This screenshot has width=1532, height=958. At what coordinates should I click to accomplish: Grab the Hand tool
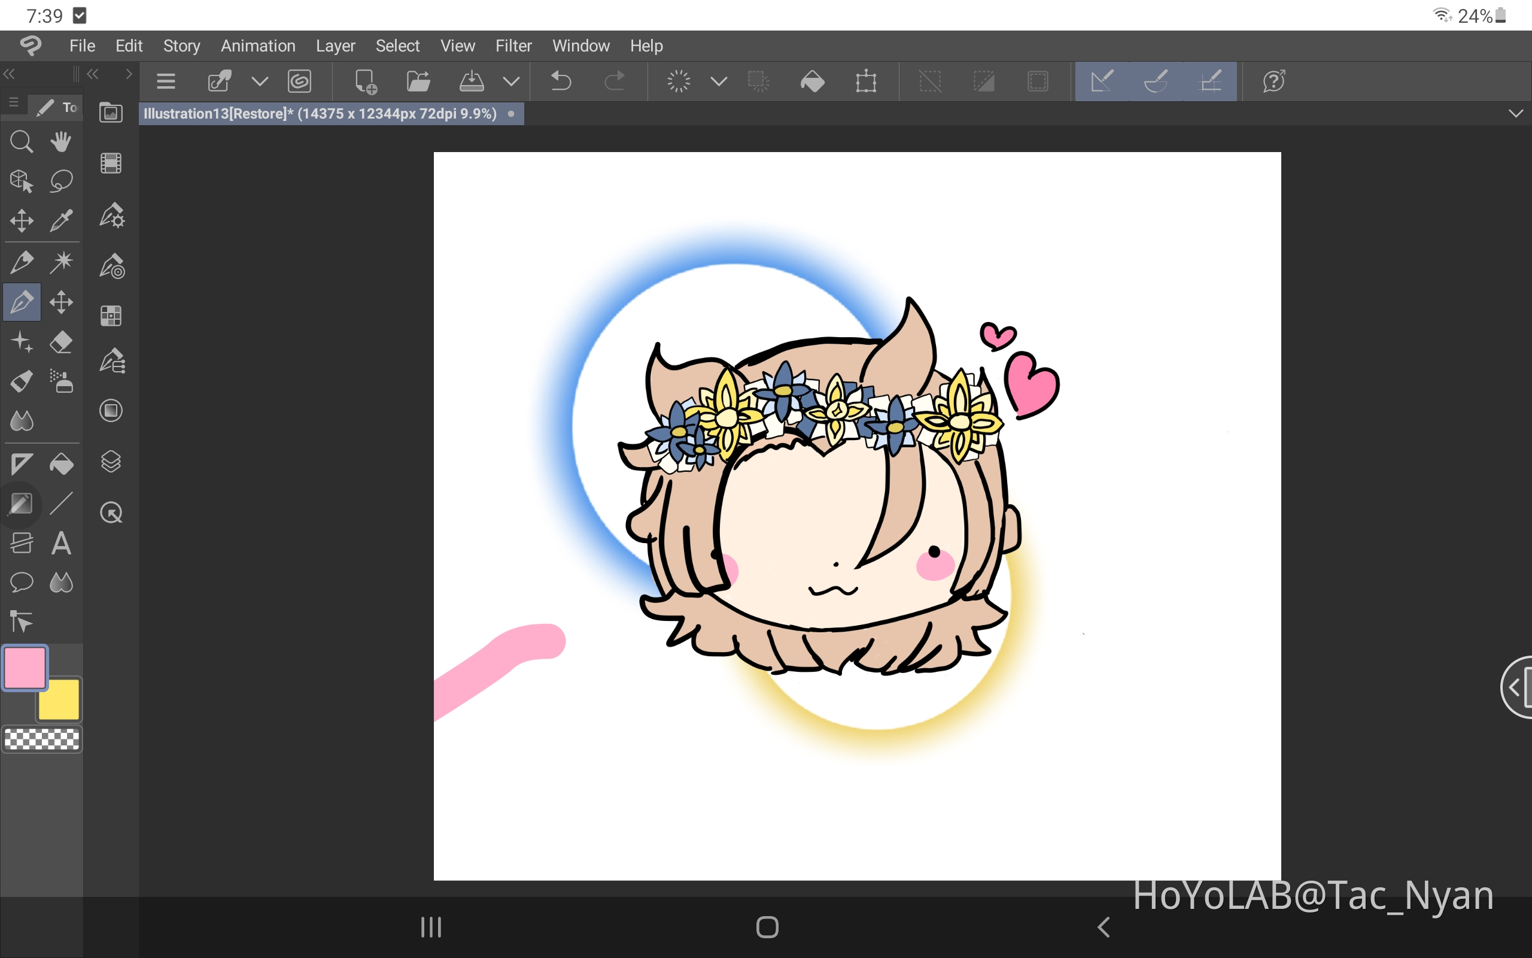[62, 141]
